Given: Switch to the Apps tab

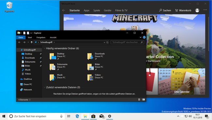Looking at the screenshot, I should (86, 10).
